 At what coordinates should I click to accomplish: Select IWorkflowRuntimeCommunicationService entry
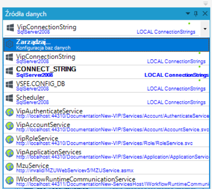pos(106,181)
